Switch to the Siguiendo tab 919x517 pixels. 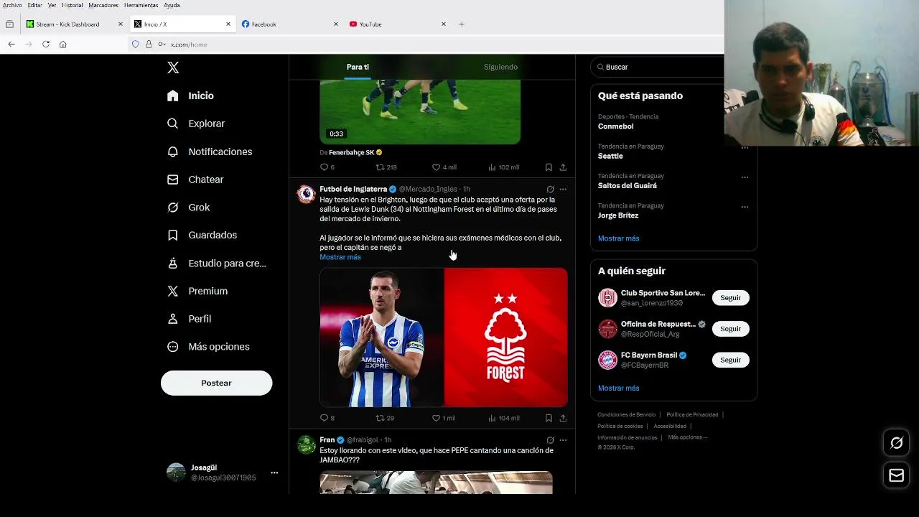(500, 67)
